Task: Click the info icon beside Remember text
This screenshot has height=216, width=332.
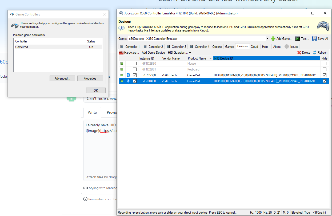Action: pyautogui.click(x=85, y=199)
